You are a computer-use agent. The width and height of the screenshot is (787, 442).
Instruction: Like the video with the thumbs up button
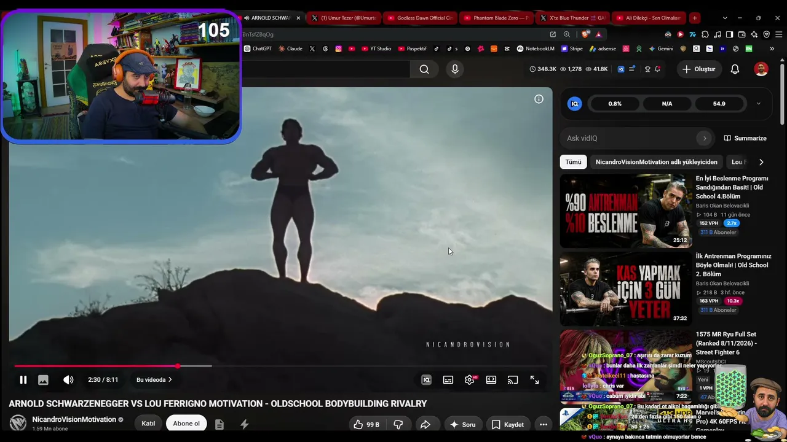[366, 424]
